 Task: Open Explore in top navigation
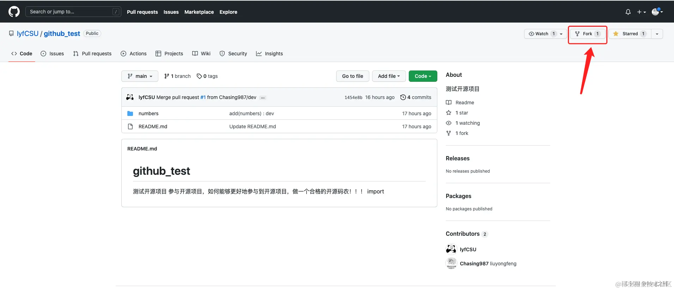point(229,12)
